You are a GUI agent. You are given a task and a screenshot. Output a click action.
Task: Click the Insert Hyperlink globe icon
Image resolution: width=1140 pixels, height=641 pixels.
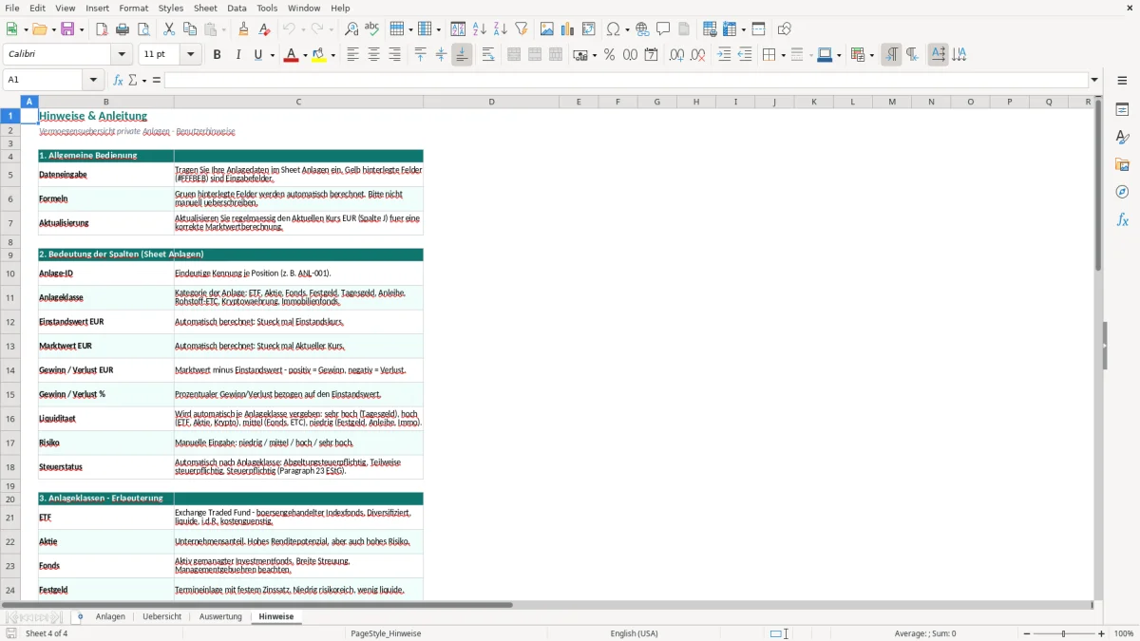tap(643, 29)
